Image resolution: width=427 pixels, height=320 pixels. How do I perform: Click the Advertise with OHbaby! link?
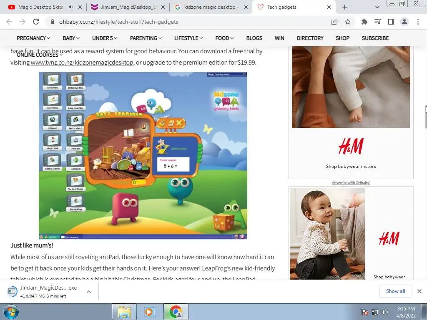pos(351,183)
